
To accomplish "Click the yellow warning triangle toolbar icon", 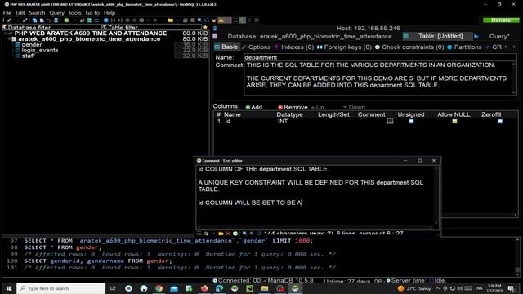I will 221,20.
